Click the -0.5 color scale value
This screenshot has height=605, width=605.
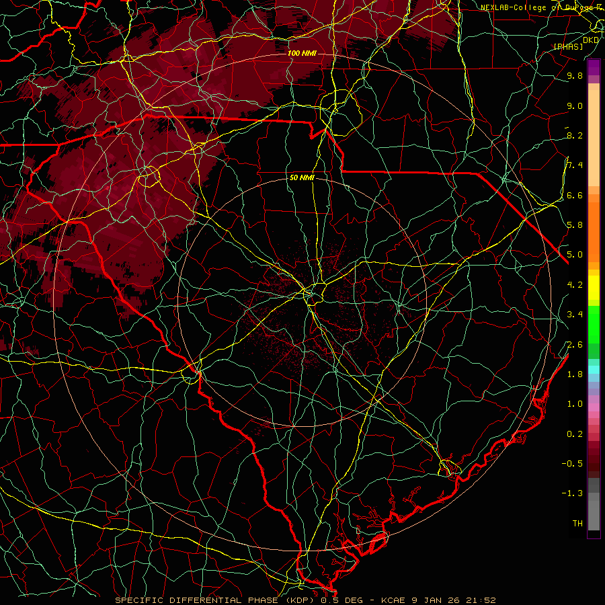click(x=572, y=464)
